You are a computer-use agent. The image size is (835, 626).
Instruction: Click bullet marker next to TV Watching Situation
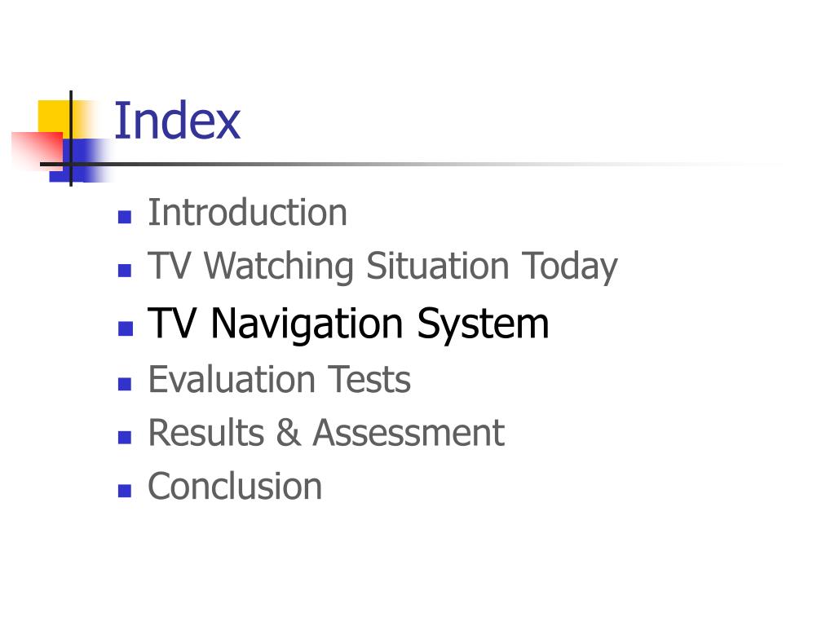point(125,271)
